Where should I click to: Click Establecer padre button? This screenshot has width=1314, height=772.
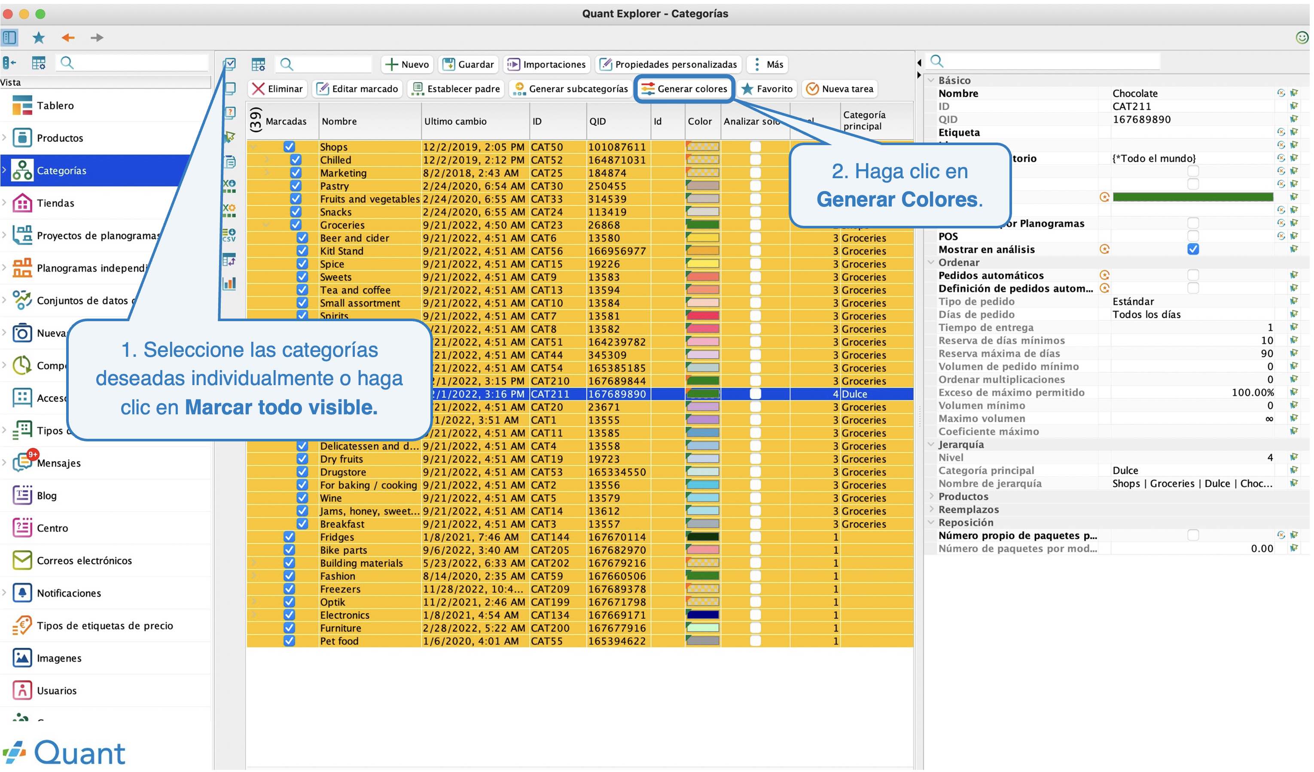click(456, 88)
